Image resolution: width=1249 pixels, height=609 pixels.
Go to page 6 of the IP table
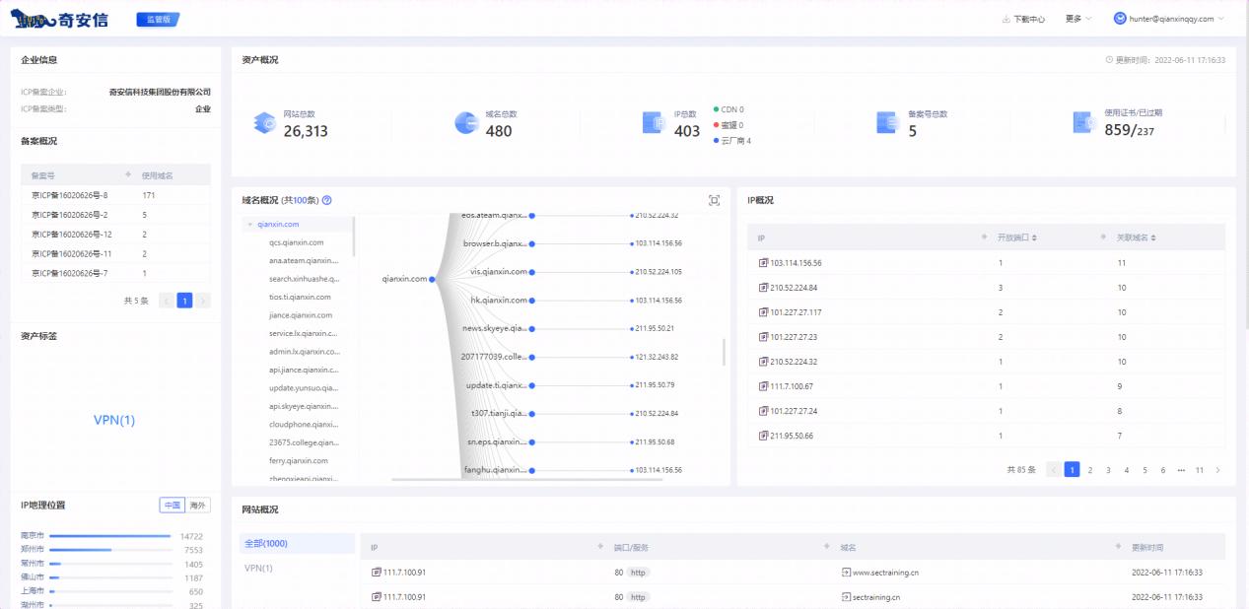point(1163,470)
